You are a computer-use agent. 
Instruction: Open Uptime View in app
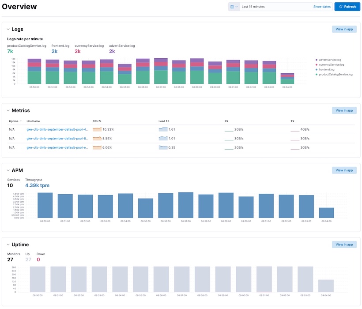(x=344, y=244)
